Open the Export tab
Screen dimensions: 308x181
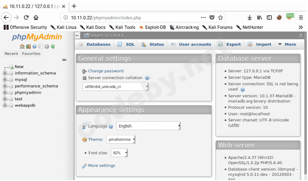point(229,44)
